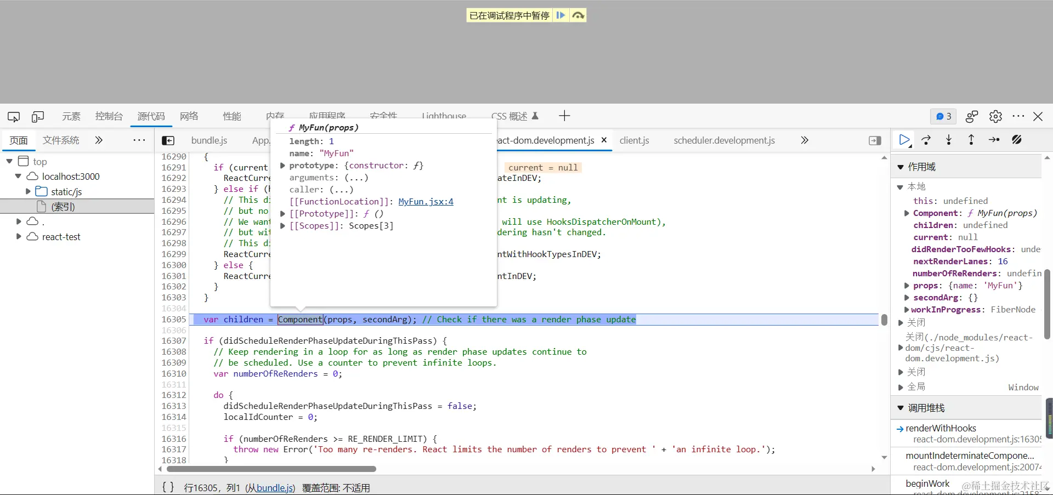Switch to the 元素 tab

(71, 116)
